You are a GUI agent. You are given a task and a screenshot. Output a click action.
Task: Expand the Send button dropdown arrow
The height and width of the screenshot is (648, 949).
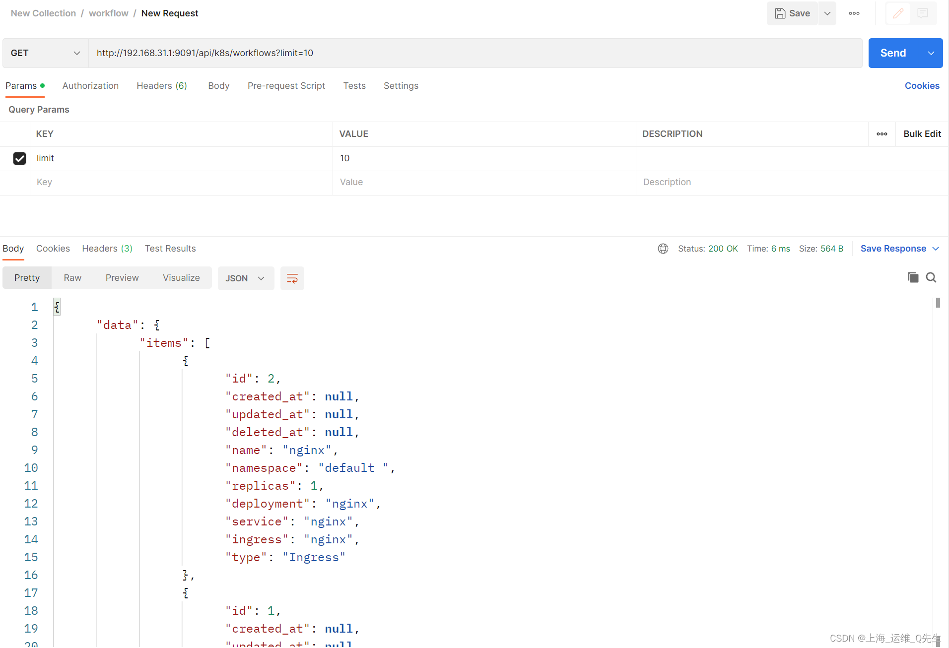[x=931, y=53]
